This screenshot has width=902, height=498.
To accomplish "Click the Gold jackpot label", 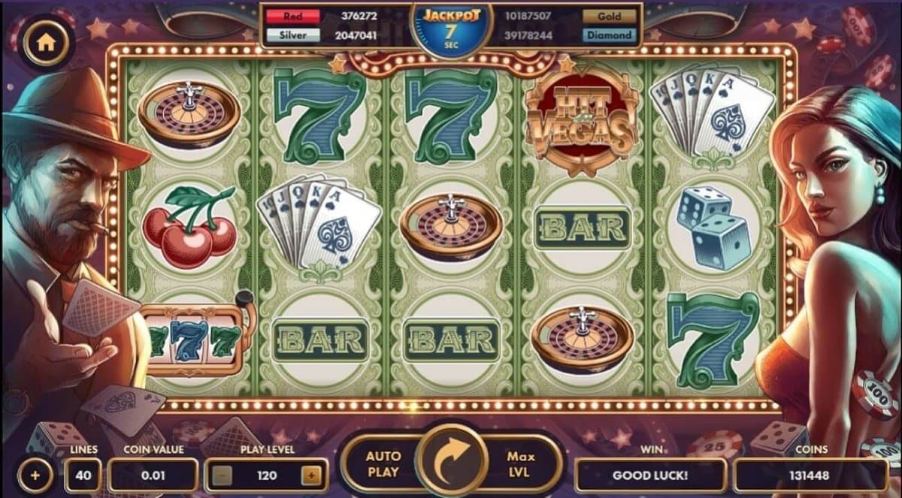I will [610, 16].
